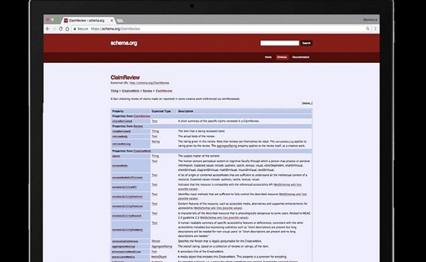Click the magnifier icon in the address bar
Screen dimensions: 426x262
[367, 29]
